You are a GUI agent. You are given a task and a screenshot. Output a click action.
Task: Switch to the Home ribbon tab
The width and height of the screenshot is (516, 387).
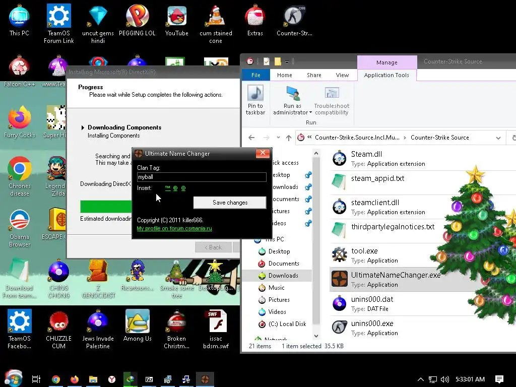click(284, 75)
